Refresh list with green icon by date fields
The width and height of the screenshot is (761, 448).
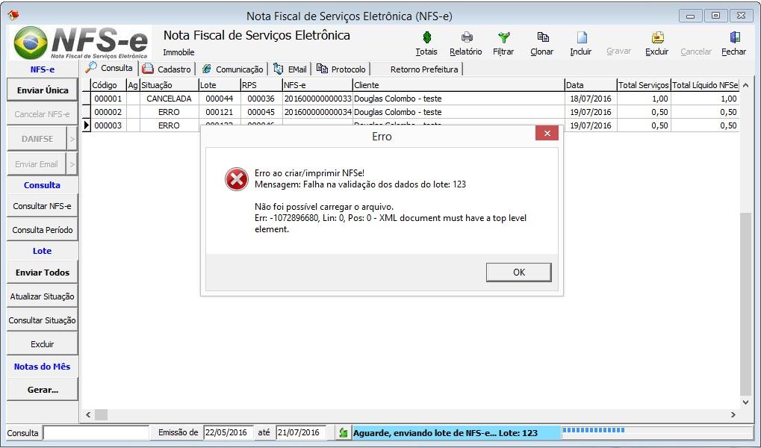(x=343, y=432)
